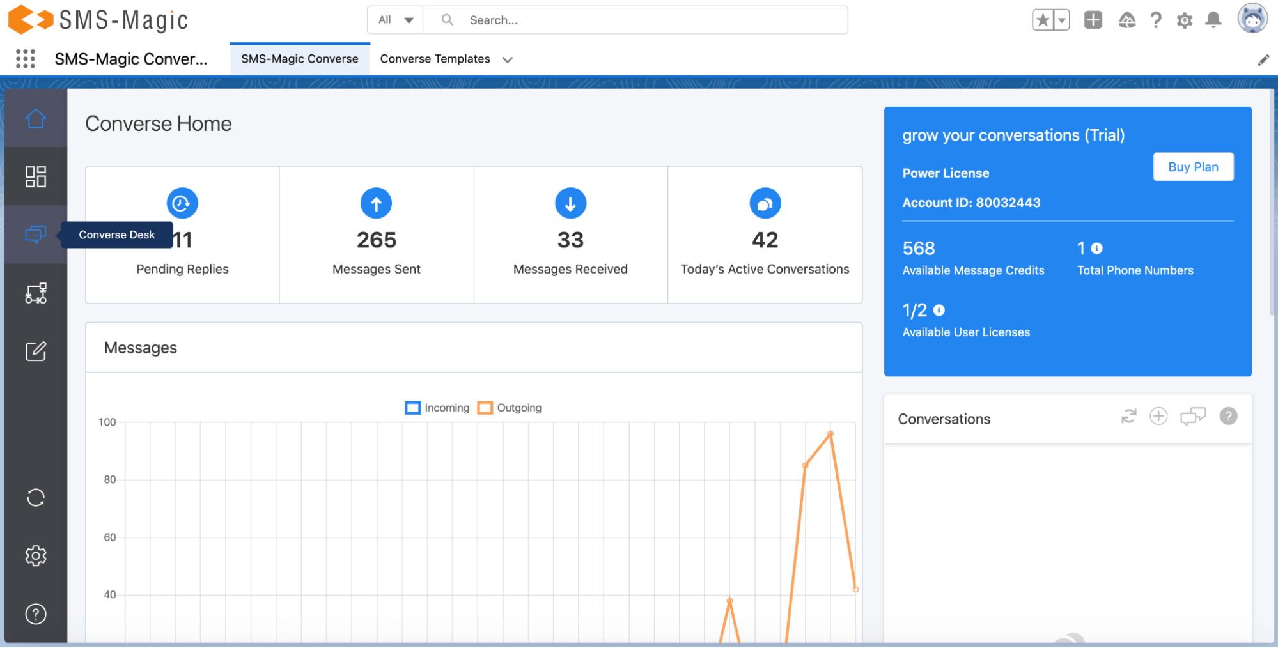Click the Messages Sent up-arrow icon
The image size is (1278, 648).
[x=377, y=203]
